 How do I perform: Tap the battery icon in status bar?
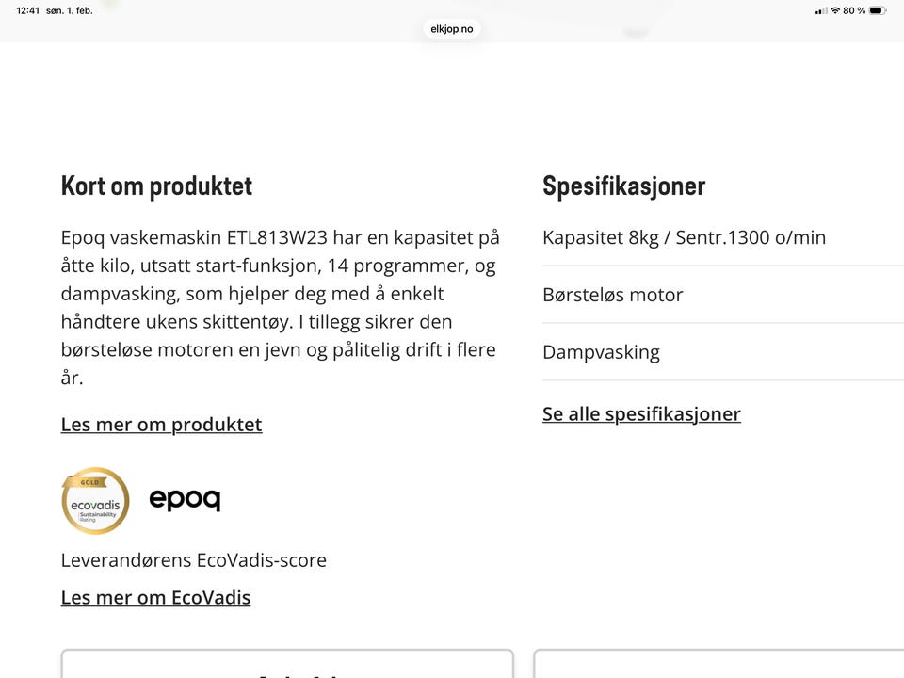point(878,10)
